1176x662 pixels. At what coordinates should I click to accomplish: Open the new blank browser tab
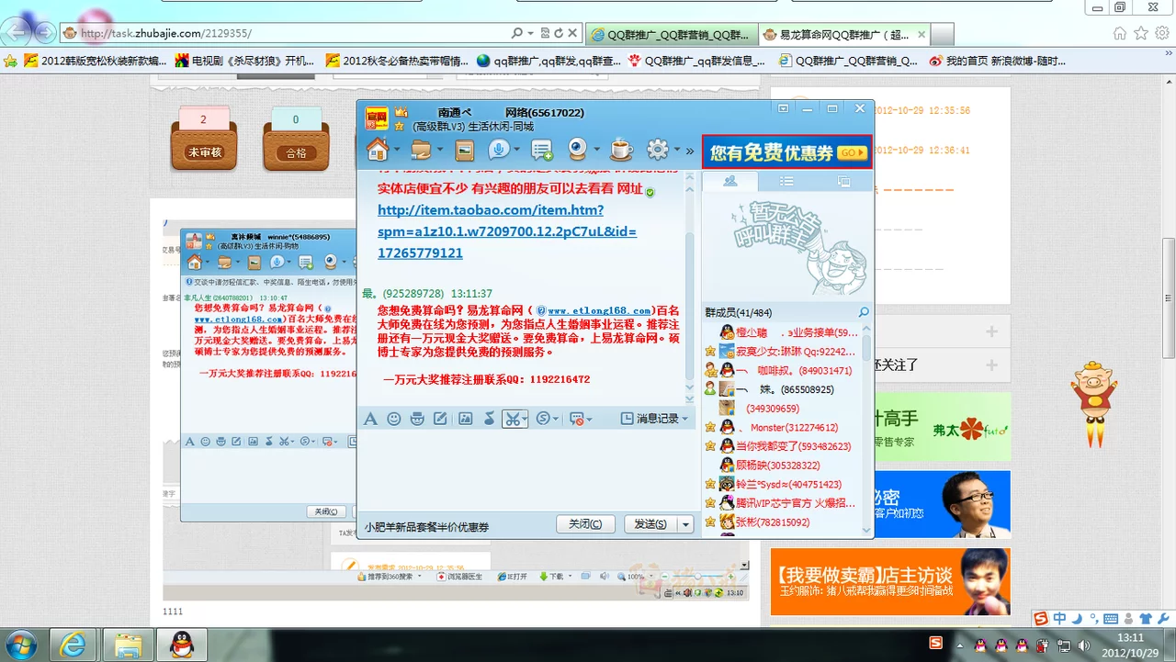pos(943,35)
